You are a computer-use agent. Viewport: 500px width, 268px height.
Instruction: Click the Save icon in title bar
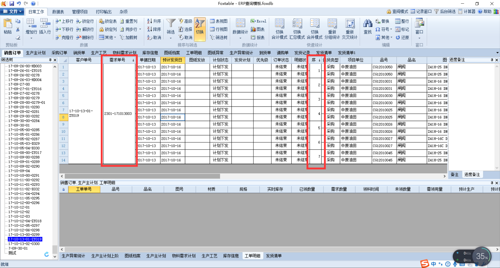point(12,3)
